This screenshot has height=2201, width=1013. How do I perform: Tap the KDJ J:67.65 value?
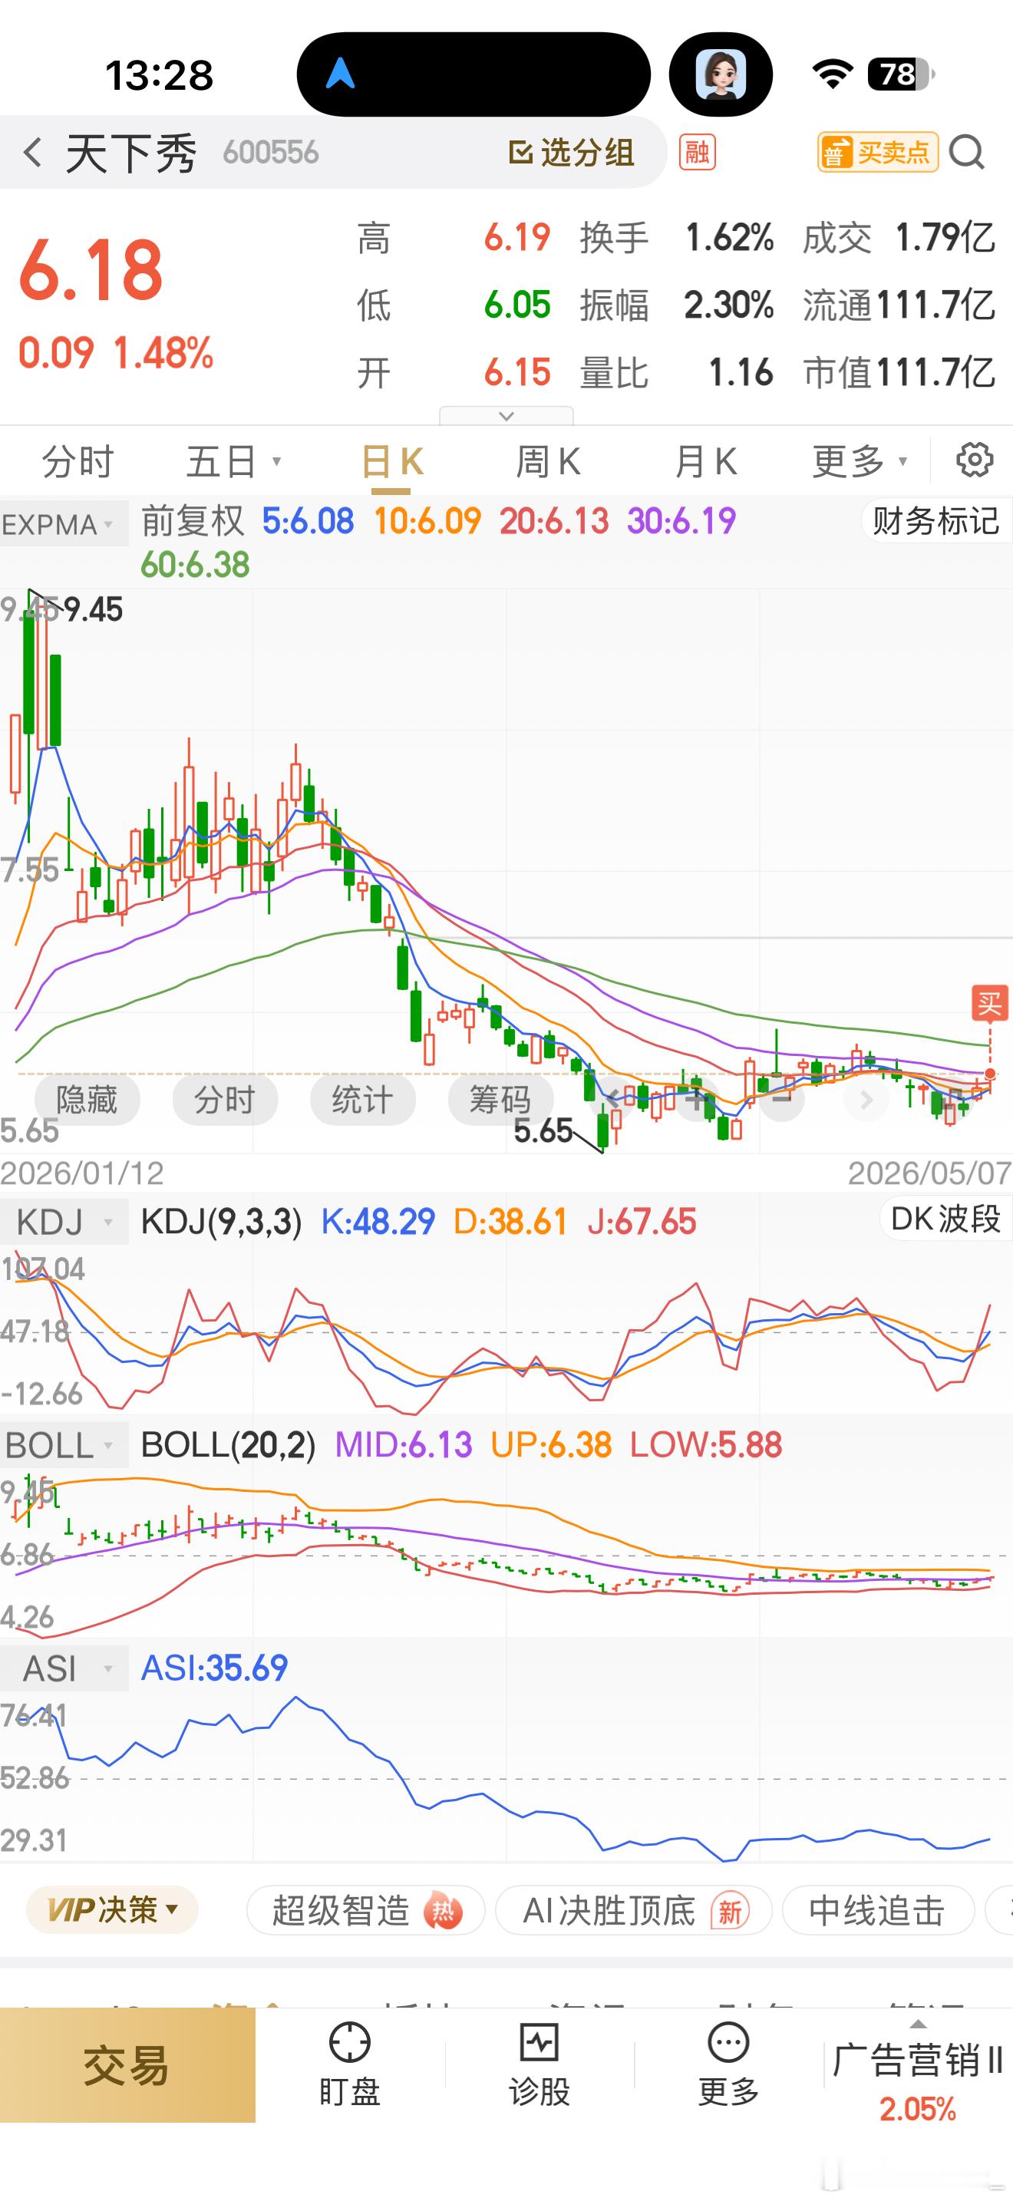pyautogui.click(x=642, y=1223)
